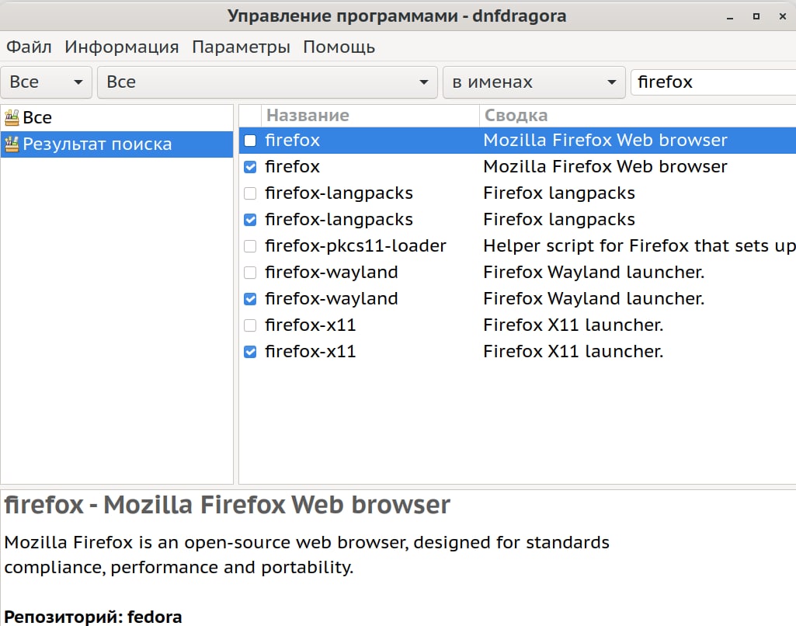Maximize the dnfdragora window

pos(756,16)
